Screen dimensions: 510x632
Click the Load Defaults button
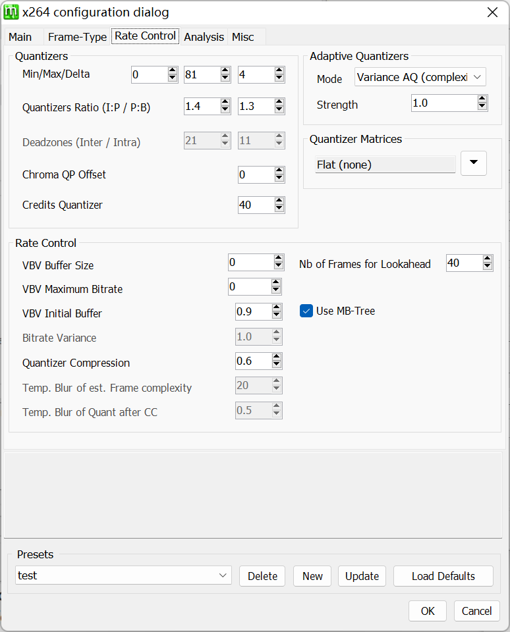[443, 576]
